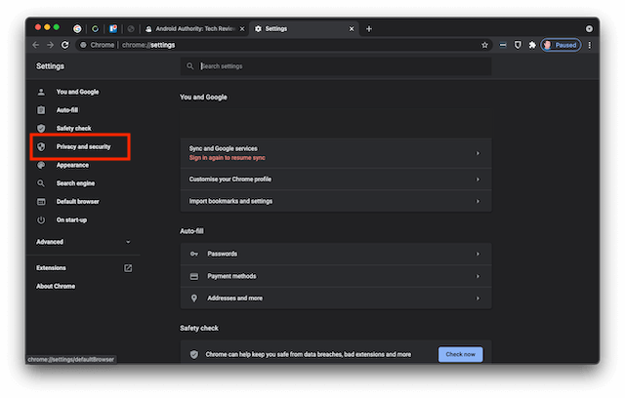Open Search engine in the sidebar
Viewport: 625px width, 398px height.
[75, 183]
